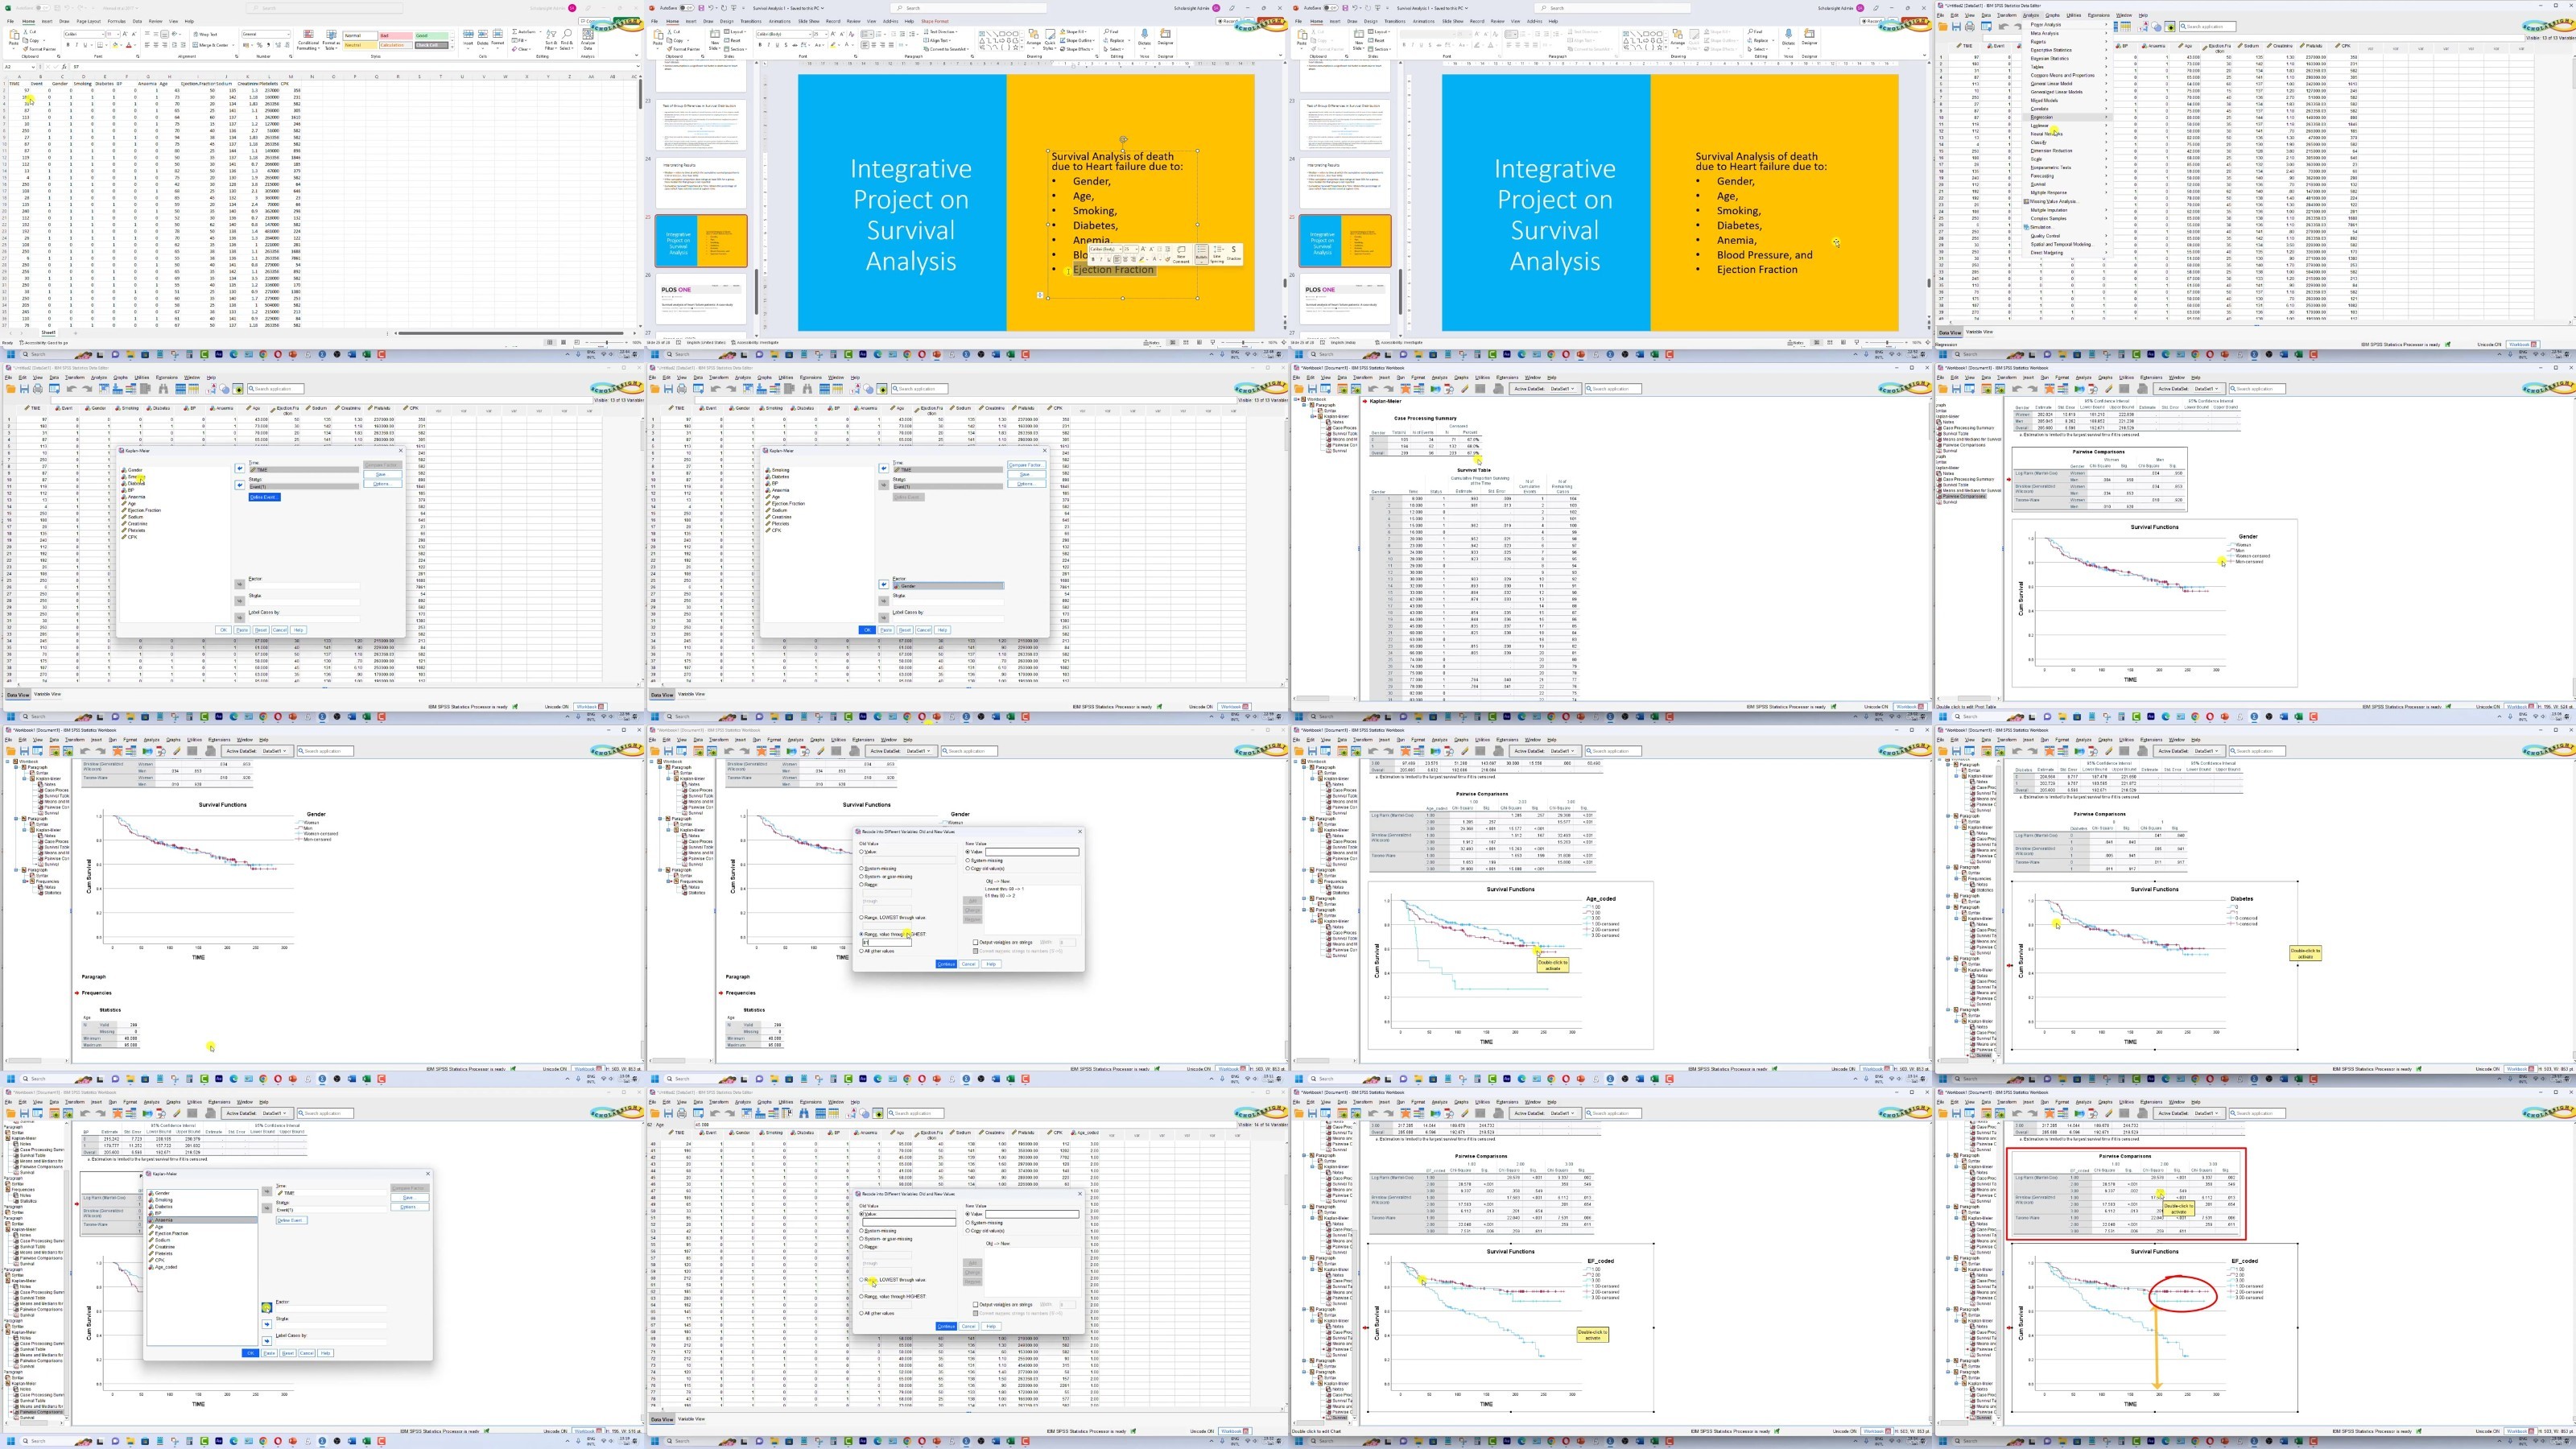
Task: Switch to the Formulas tab in Excel
Action: point(117,21)
